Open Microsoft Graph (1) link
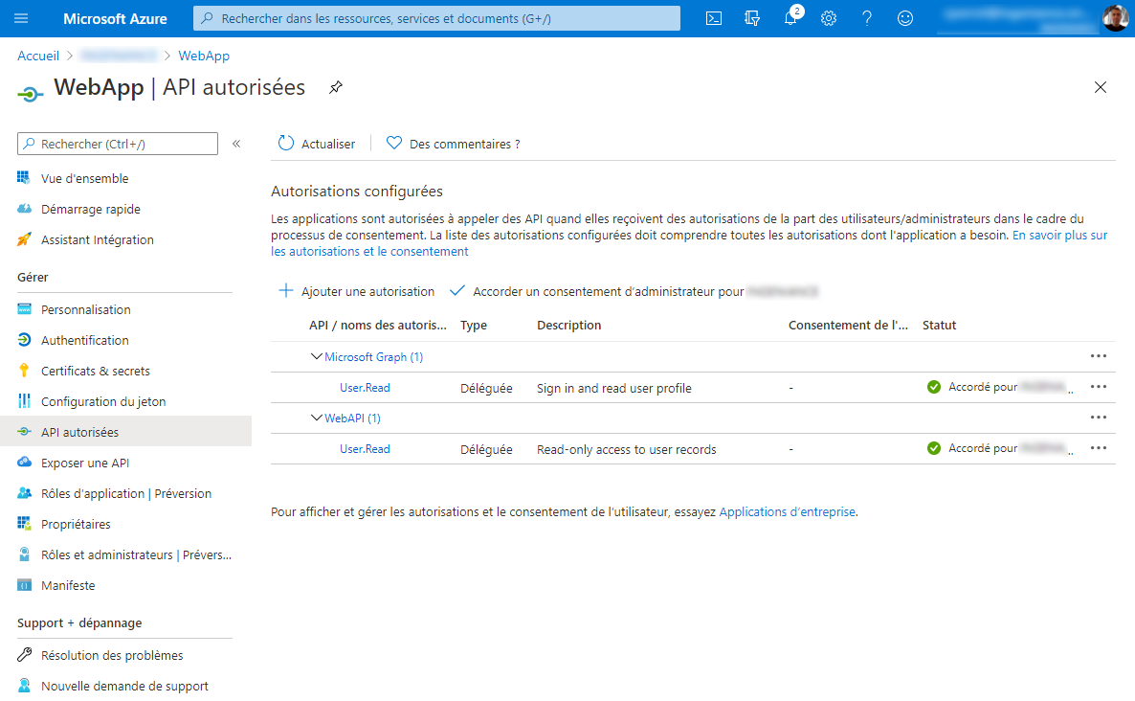This screenshot has height=701, width=1135. click(373, 357)
